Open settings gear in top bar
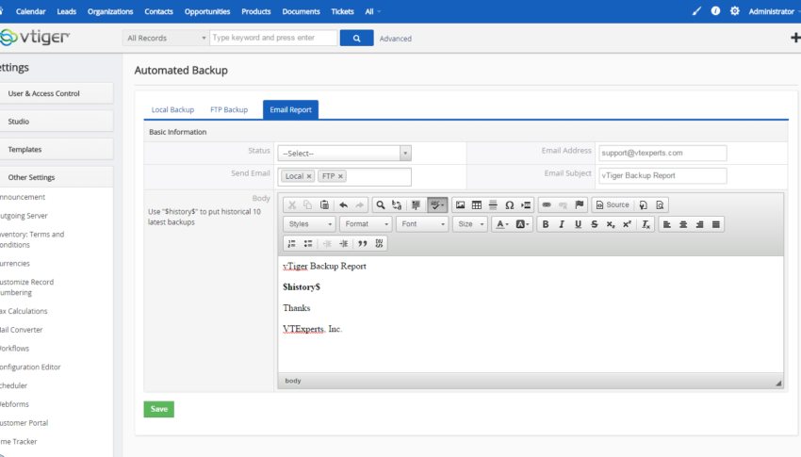 pyautogui.click(x=735, y=10)
